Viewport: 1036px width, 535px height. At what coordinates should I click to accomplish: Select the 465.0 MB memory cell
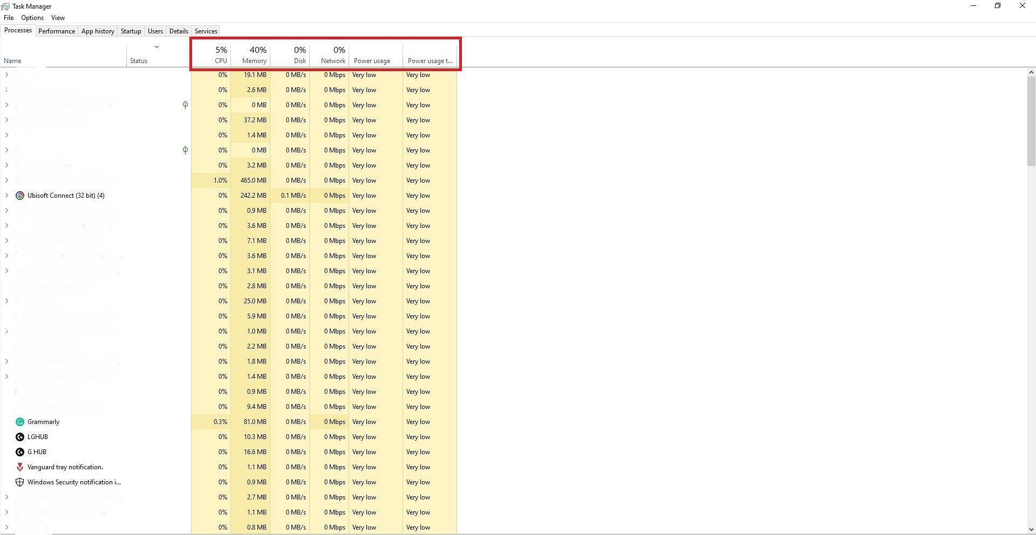[x=253, y=180]
